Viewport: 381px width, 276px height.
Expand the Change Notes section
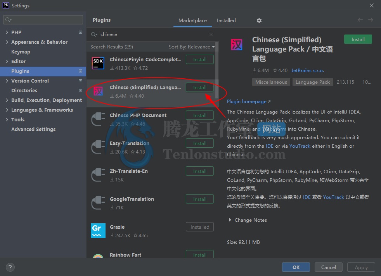pyautogui.click(x=230, y=220)
